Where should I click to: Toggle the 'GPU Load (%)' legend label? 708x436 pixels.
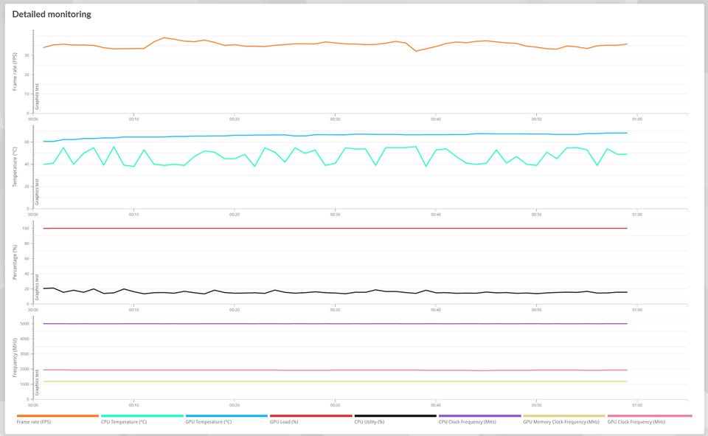click(284, 422)
